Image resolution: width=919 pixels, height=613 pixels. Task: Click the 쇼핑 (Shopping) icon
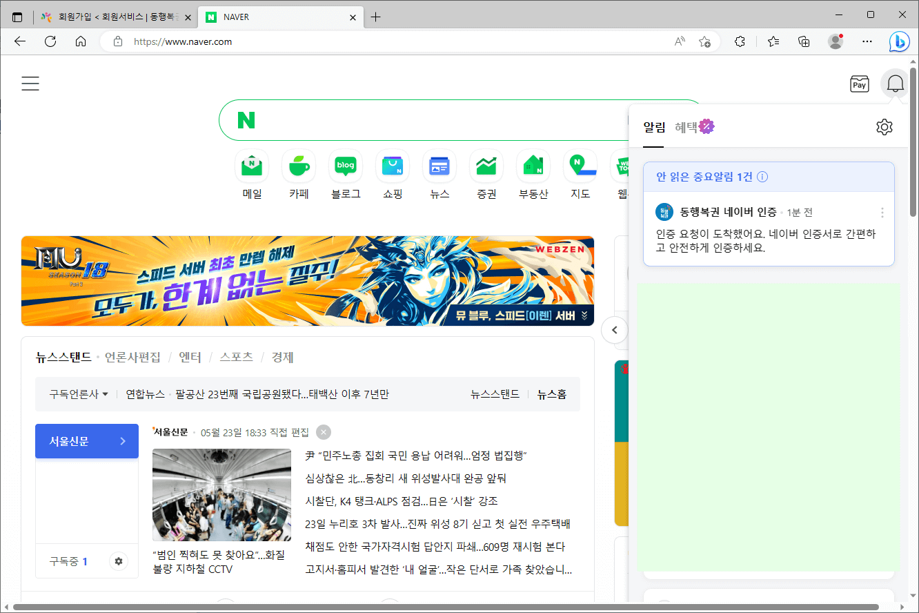pyautogui.click(x=392, y=166)
